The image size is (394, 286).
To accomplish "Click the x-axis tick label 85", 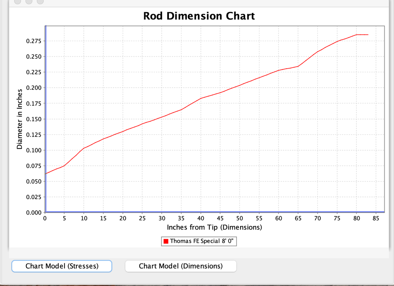I will tap(376, 218).
